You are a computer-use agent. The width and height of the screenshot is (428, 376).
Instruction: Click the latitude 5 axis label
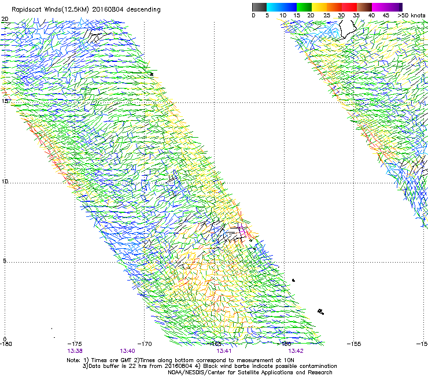tap(5, 261)
